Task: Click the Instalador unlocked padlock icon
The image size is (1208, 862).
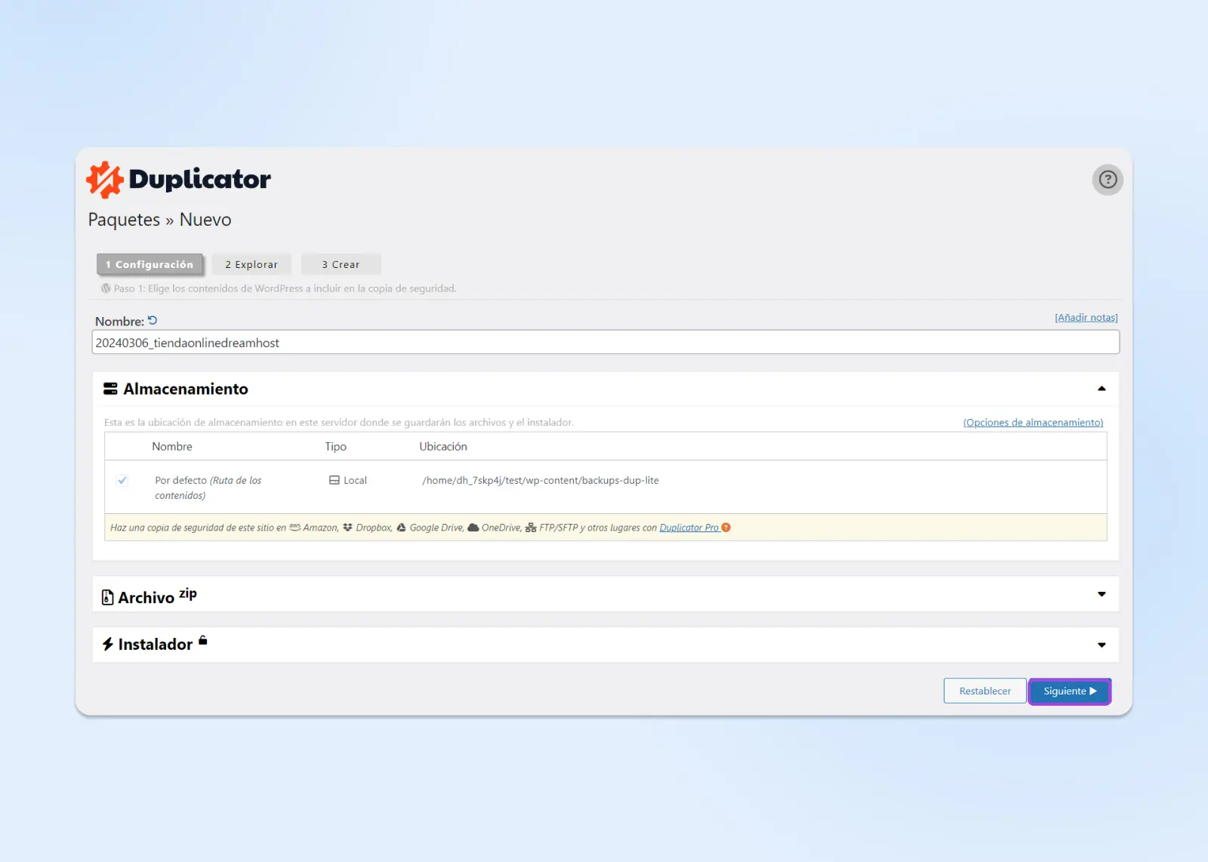Action: pyautogui.click(x=203, y=641)
